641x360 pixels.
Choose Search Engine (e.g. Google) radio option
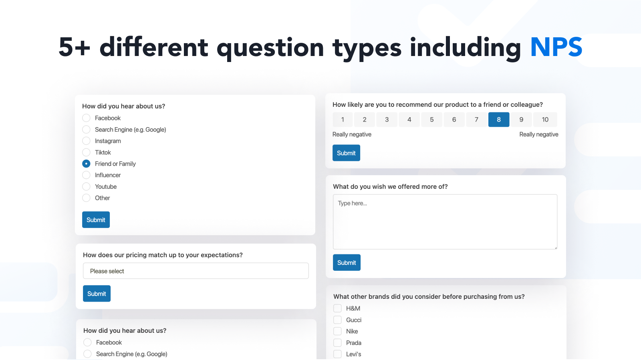86,130
